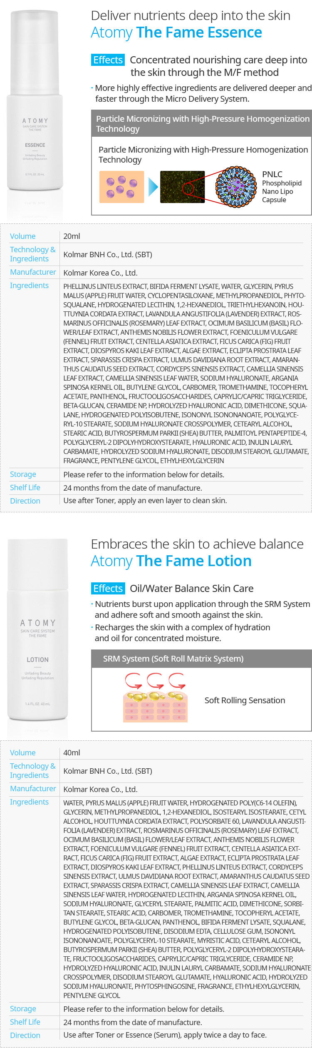Click the Lotion Direction row label
The width and height of the screenshot is (312, 1048).
coord(25,1035)
